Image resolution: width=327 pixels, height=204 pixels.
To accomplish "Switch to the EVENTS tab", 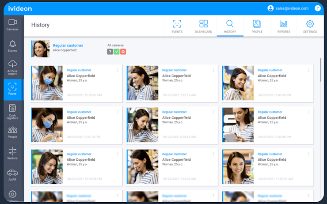I will (x=177, y=26).
